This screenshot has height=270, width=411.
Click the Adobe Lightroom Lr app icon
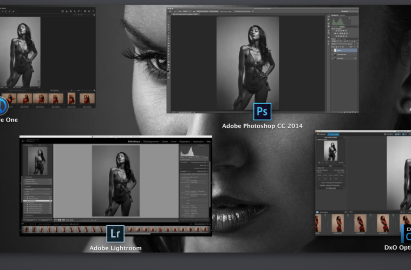click(x=115, y=233)
